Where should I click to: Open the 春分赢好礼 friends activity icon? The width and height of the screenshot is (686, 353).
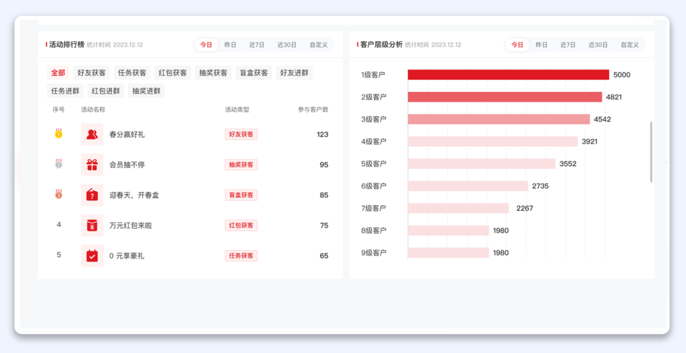[x=92, y=134]
